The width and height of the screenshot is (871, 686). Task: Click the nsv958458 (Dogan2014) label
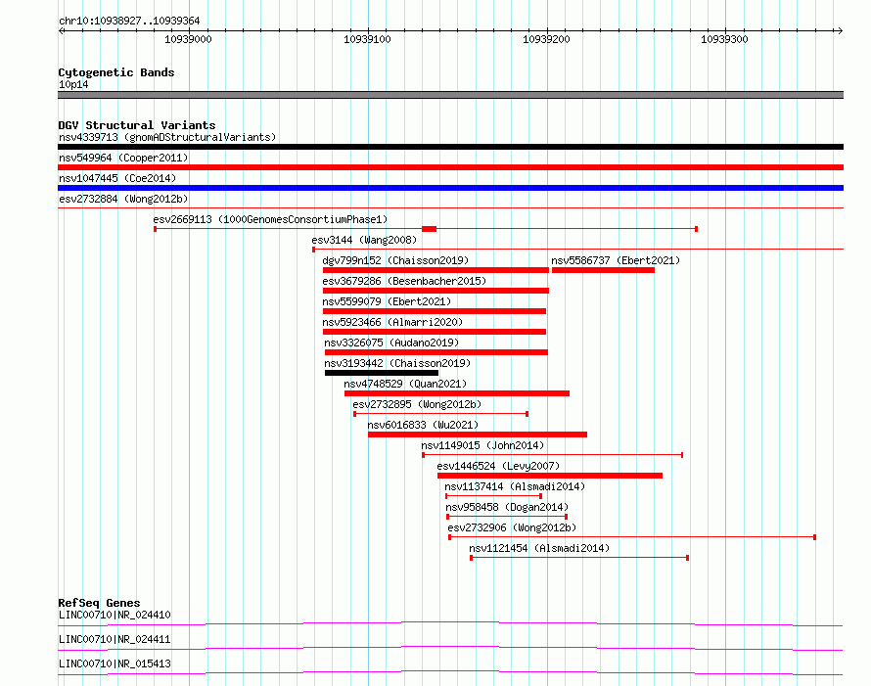point(507,507)
